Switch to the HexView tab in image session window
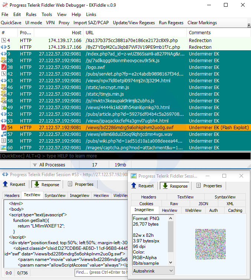The image size is (251, 280). [x=170, y=210]
